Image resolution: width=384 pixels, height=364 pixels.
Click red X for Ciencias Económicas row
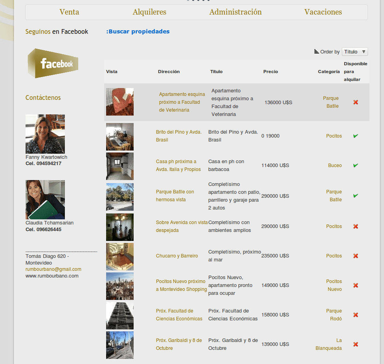coord(356,315)
